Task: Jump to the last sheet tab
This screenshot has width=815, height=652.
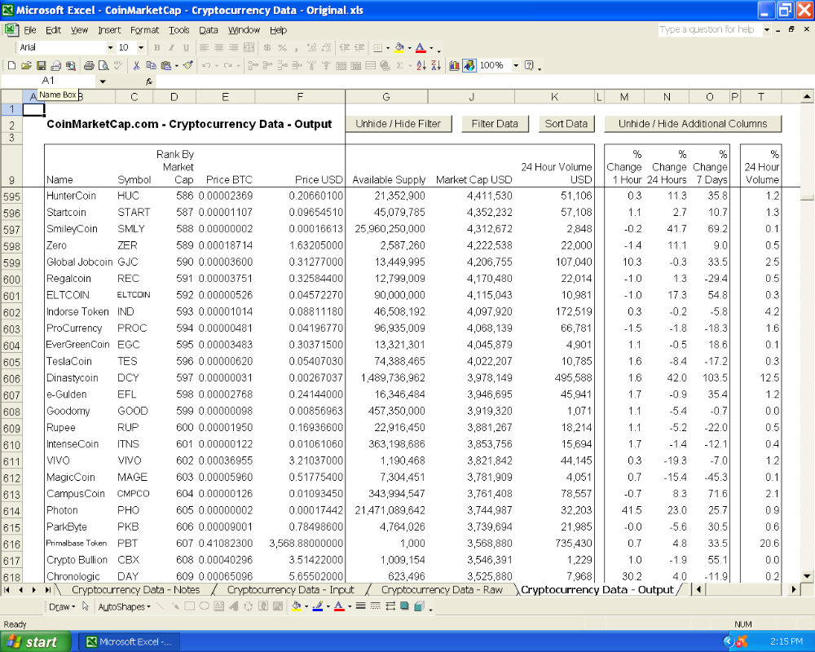Action: point(47,589)
